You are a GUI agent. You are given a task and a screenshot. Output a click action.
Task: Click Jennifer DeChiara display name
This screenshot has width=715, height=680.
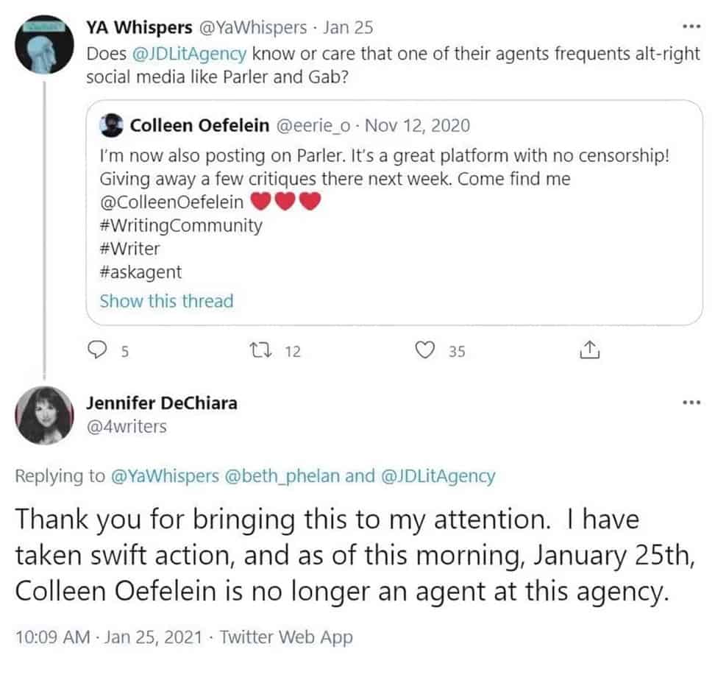162,403
